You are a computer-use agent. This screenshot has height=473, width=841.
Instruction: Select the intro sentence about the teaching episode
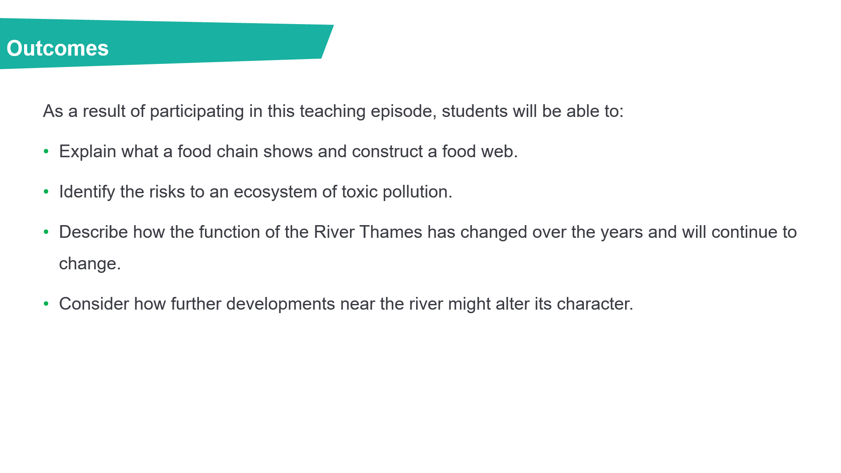[x=333, y=111]
